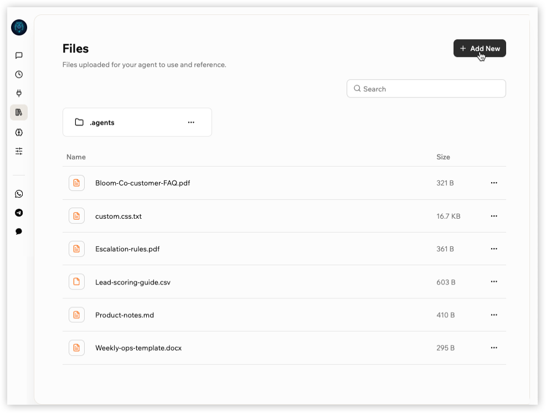
Task: Open more options for Bloom-Co-customer-FAQ.pdf
Action: tap(494, 183)
